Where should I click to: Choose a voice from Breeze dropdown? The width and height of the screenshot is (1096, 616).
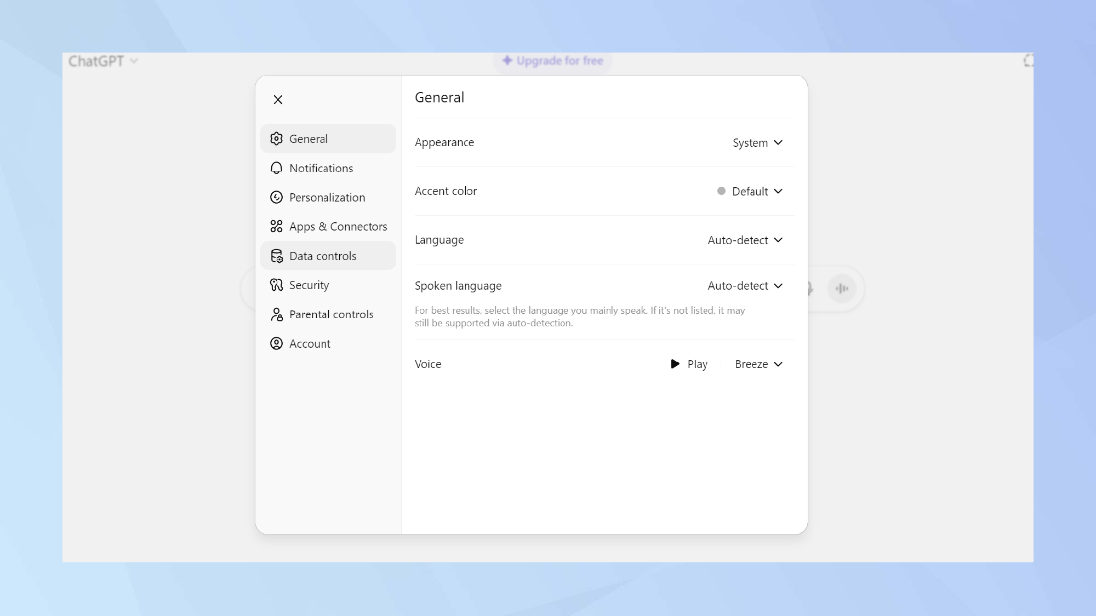758,364
